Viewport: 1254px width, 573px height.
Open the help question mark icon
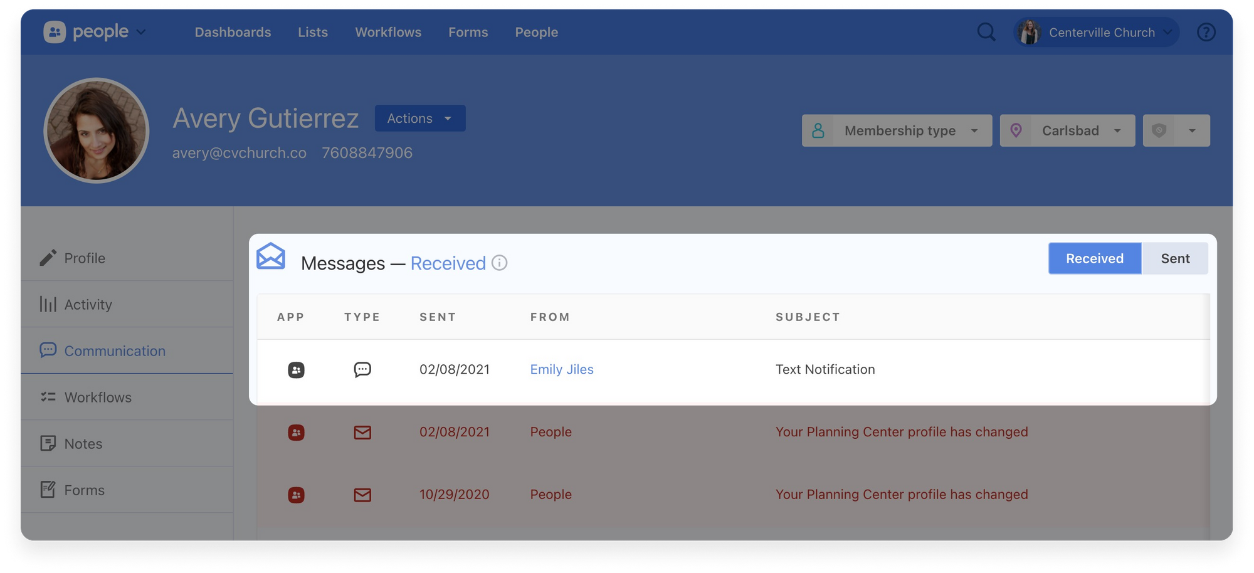pos(1206,32)
